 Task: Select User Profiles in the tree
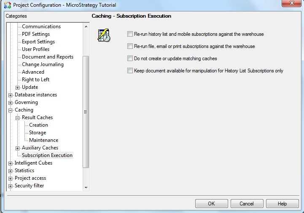click(36, 49)
